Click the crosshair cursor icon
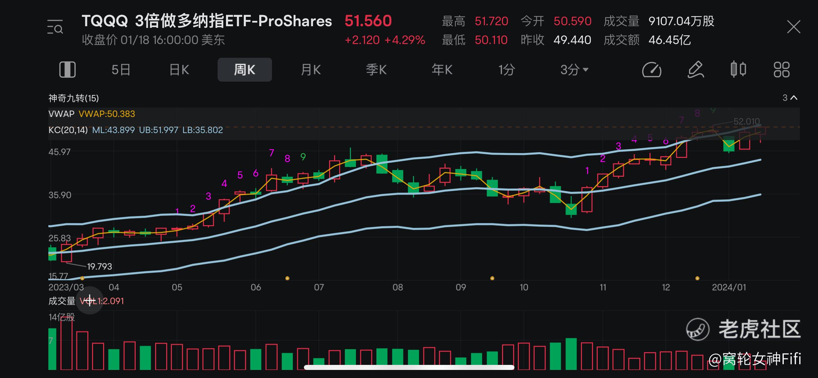 click(x=90, y=301)
